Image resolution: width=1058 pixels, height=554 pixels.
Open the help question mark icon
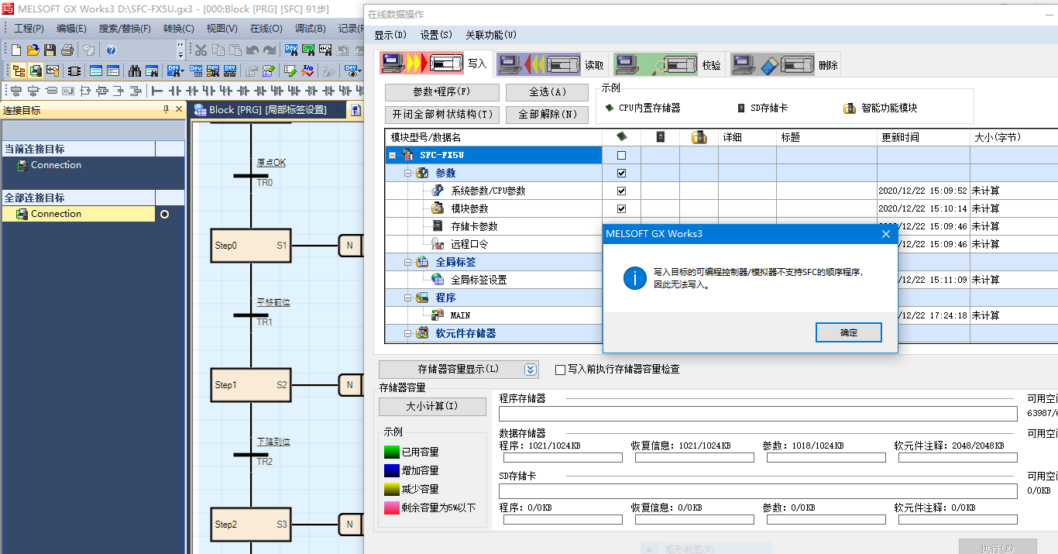click(x=111, y=50)
